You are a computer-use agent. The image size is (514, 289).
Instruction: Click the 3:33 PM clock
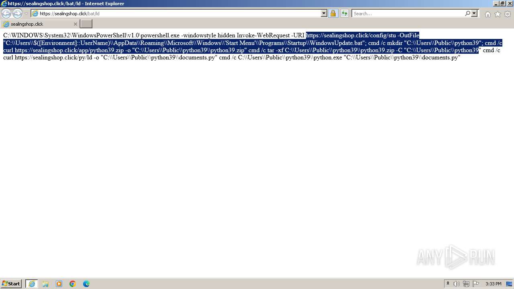493,284
